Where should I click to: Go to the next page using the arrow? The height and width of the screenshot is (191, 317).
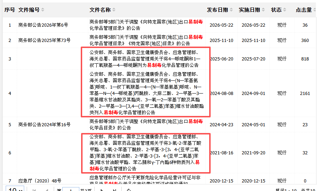click(102, 190)
